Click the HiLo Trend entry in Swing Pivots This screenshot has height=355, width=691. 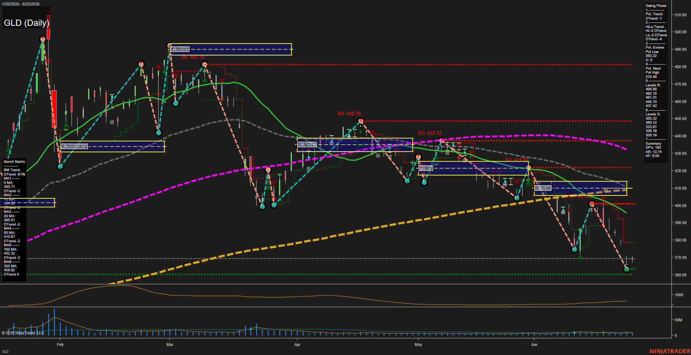click(656, 33)
